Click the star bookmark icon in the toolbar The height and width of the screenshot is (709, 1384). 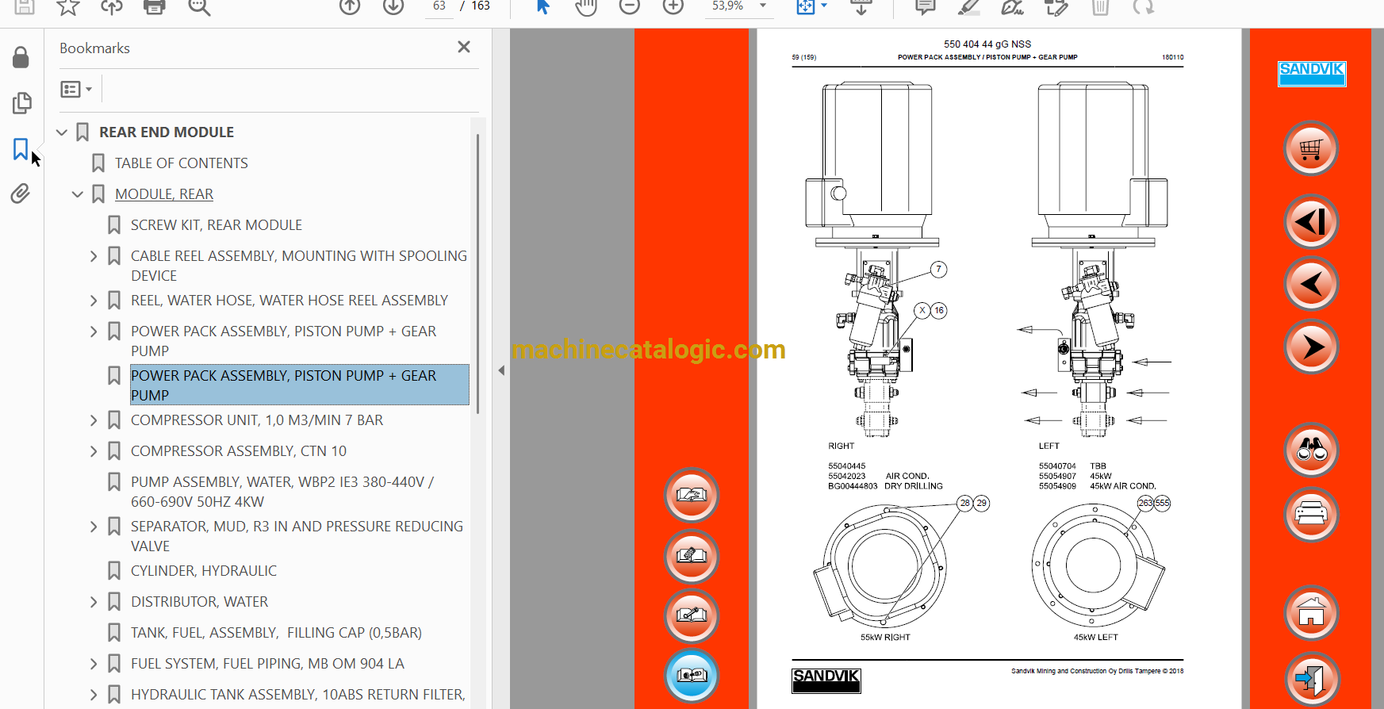pos(68,6)
